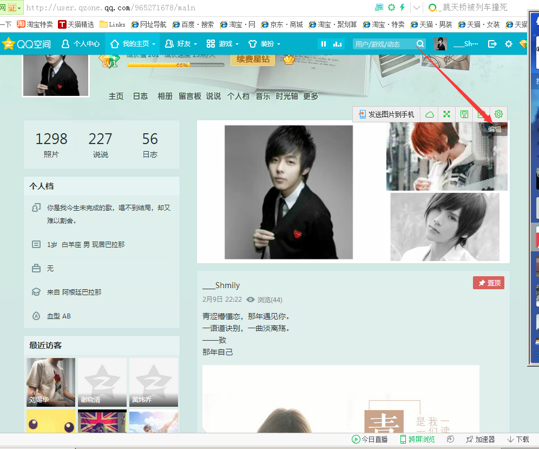Expand the 游戏 dropdown menu
The image size is (539, 449).
222,44
